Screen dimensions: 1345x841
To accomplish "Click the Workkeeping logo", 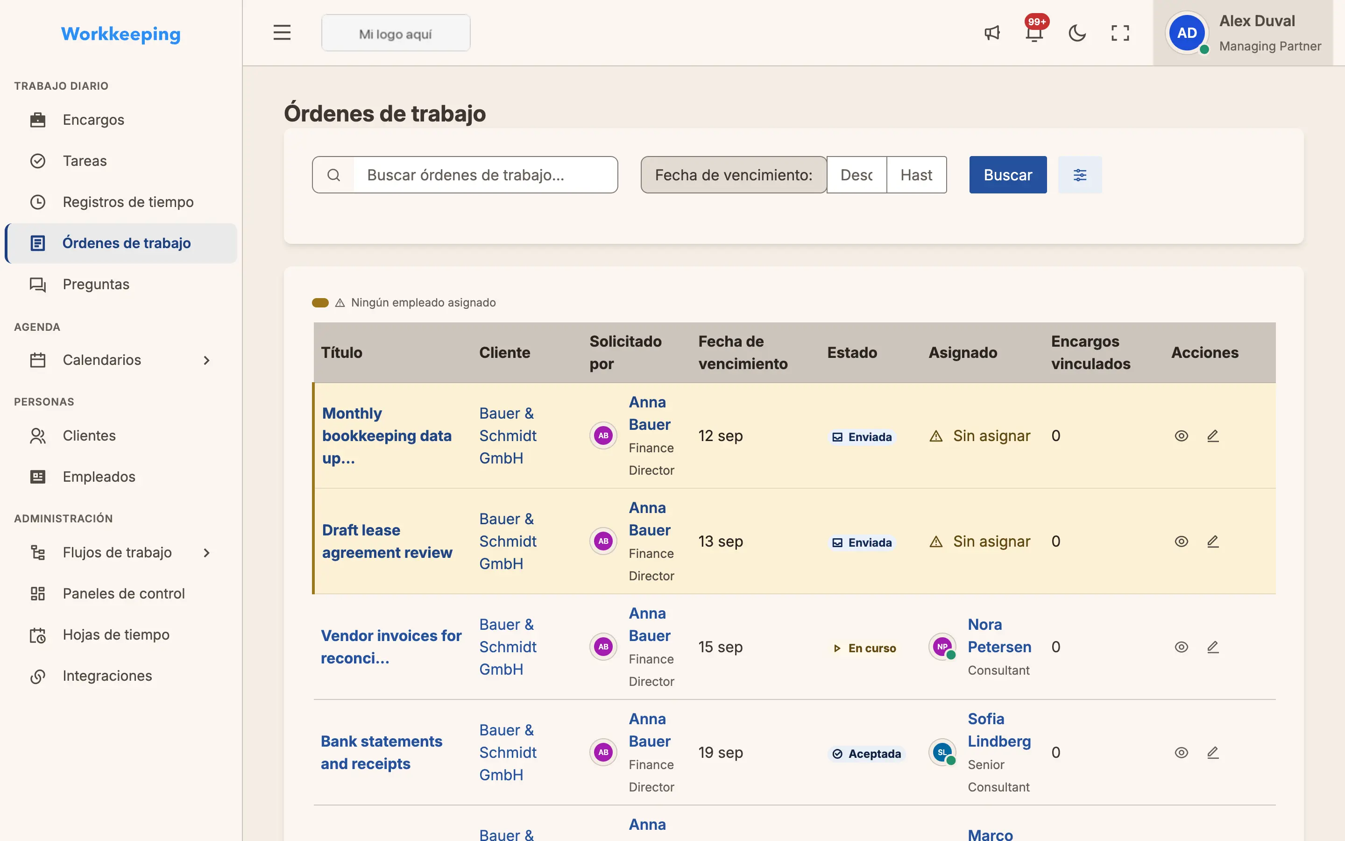I will click(120, 34).
